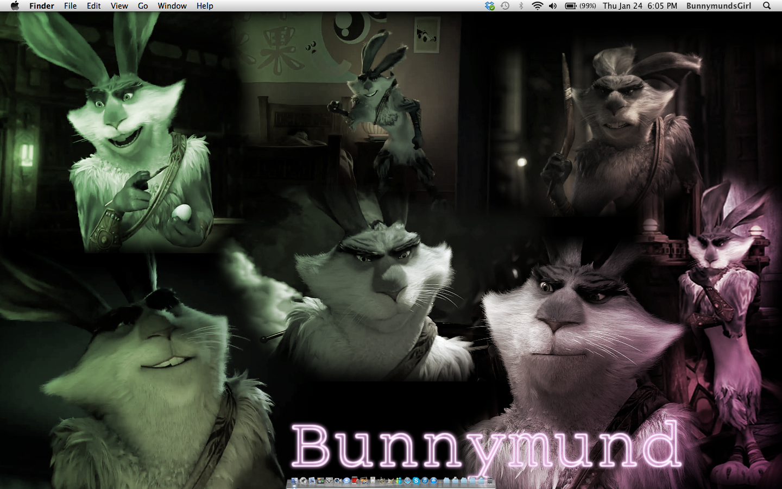782x489 pixels.
Task: Click the date and time display
Action: point(640,6)
